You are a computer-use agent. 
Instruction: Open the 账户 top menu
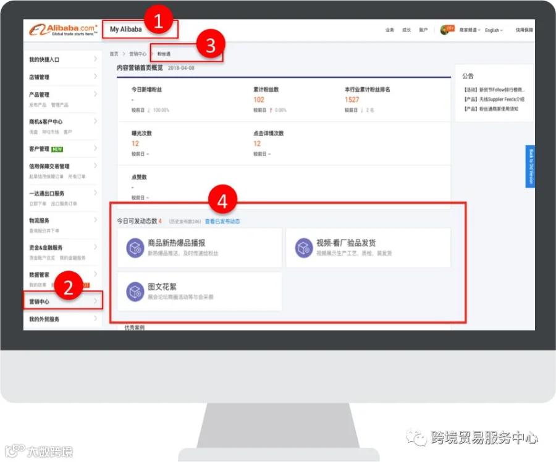coord(423,30)
